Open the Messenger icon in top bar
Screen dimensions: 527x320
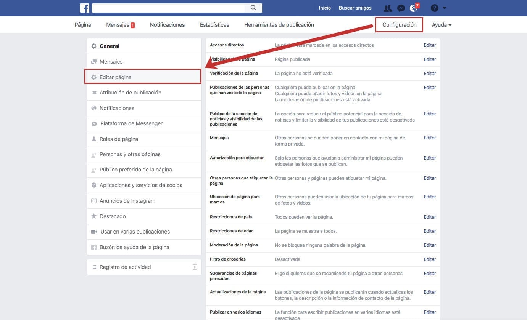point(401,8)
